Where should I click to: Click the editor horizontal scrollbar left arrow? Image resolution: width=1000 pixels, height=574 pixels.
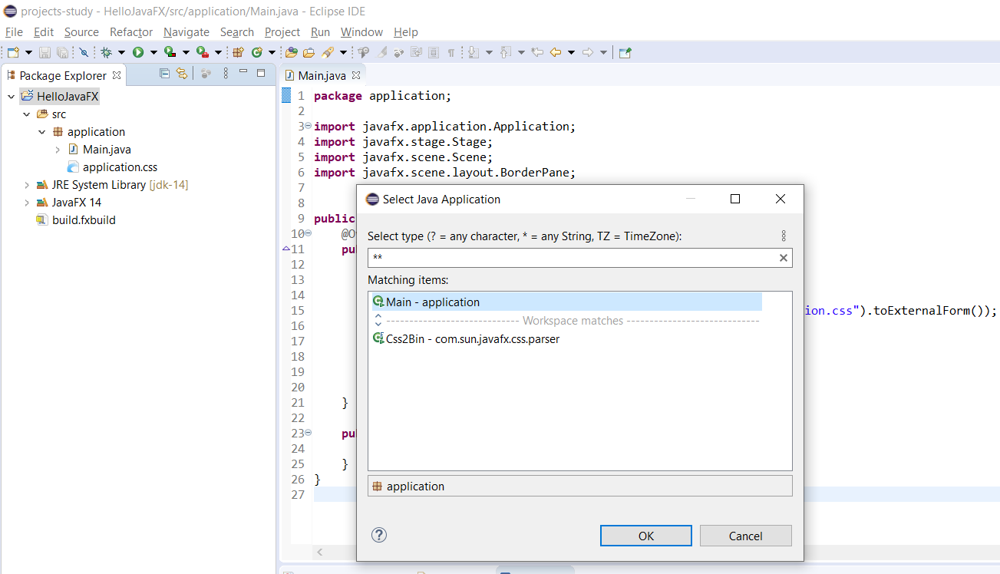(320, 552)
